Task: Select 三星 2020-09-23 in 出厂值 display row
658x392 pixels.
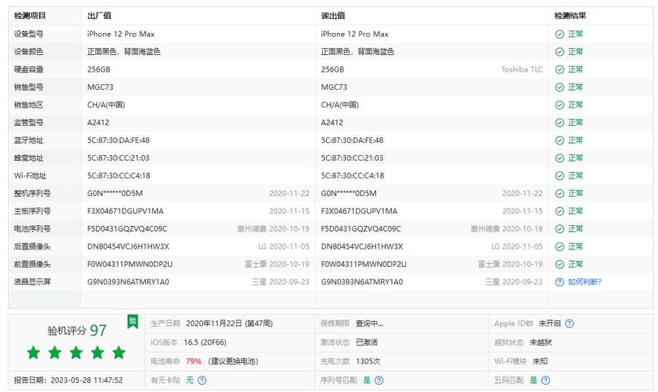Action: coord(281,282)
